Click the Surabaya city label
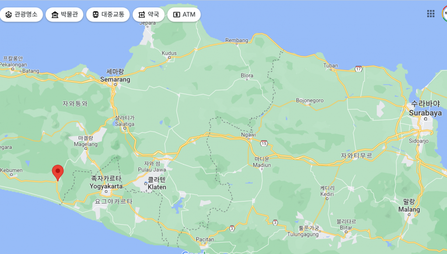Image resolution: width=447 pixels, height=254 pixels. tap(425, 109)
